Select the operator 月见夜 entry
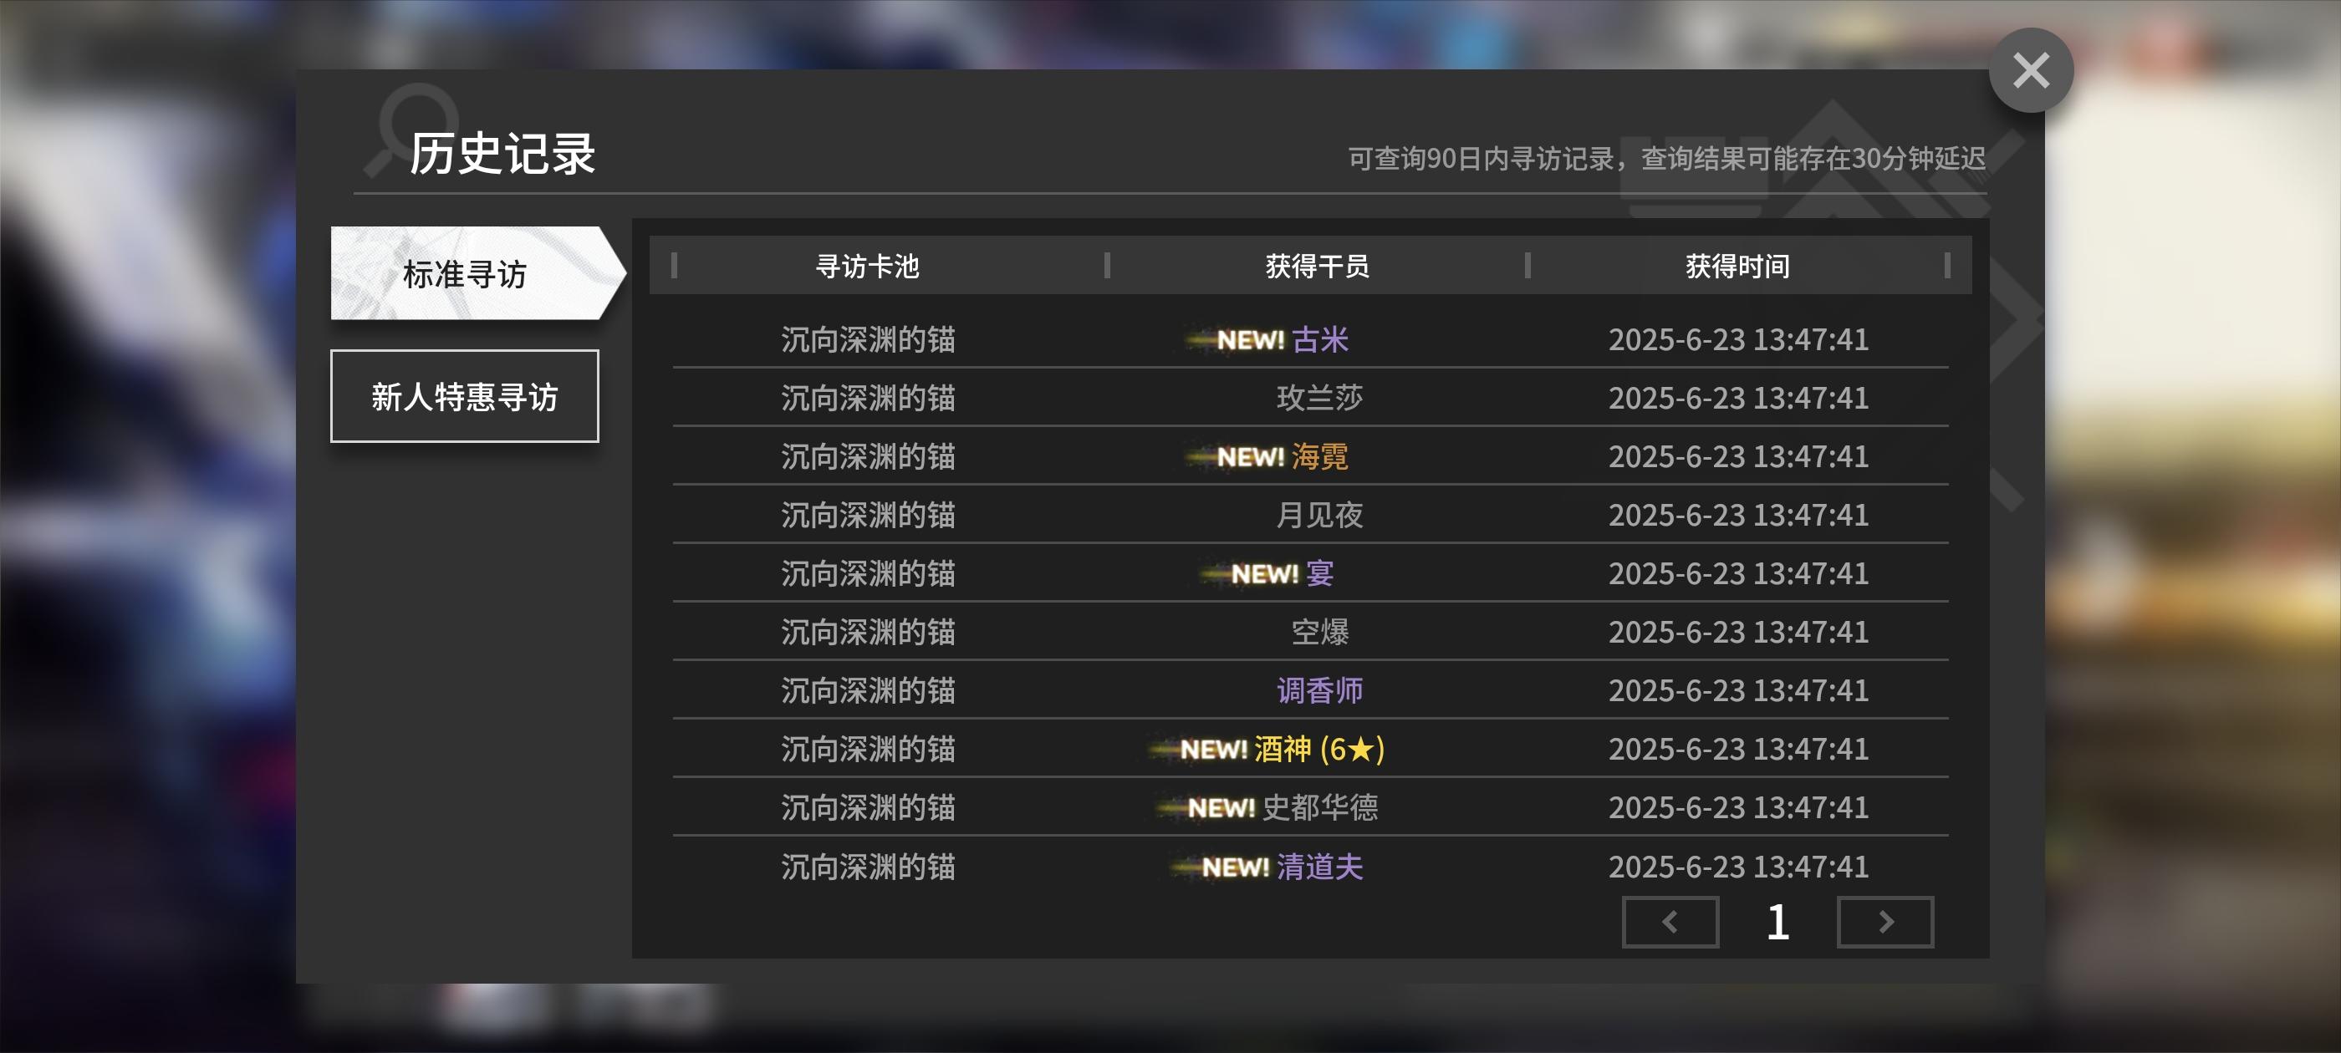 [1319, 515]
